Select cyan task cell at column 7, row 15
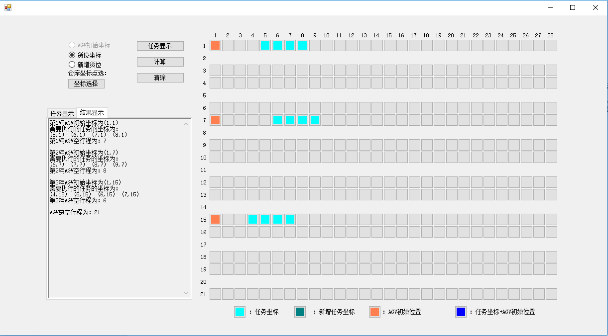This screenshot has width=608, height=336. 290,219
